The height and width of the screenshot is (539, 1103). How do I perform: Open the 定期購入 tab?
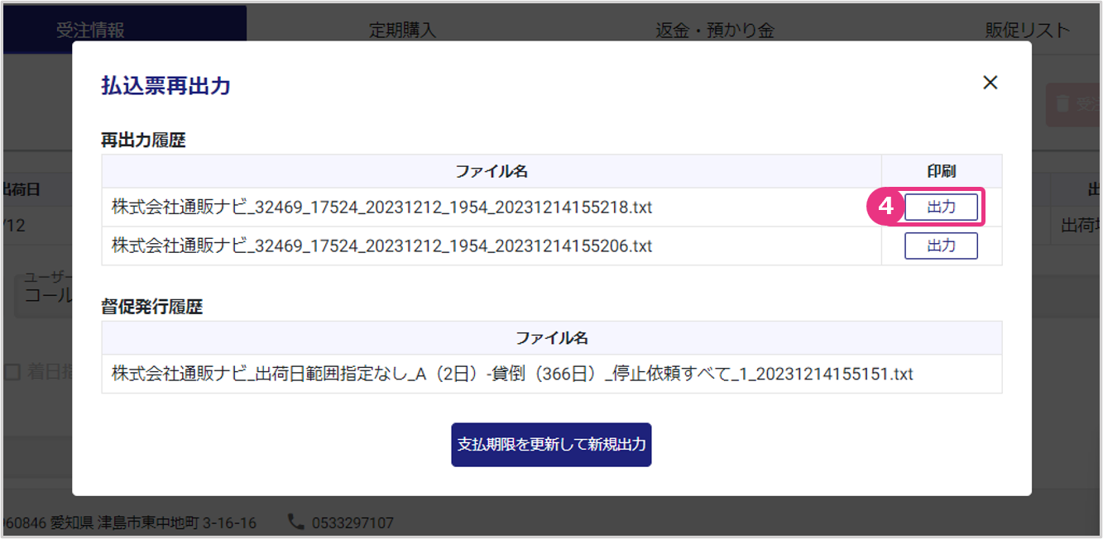402,31
